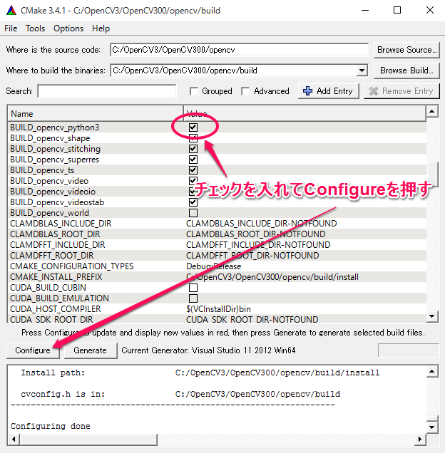Close the CMake window
The height and width of the screenshot is (453, 445).
[430, 11]
